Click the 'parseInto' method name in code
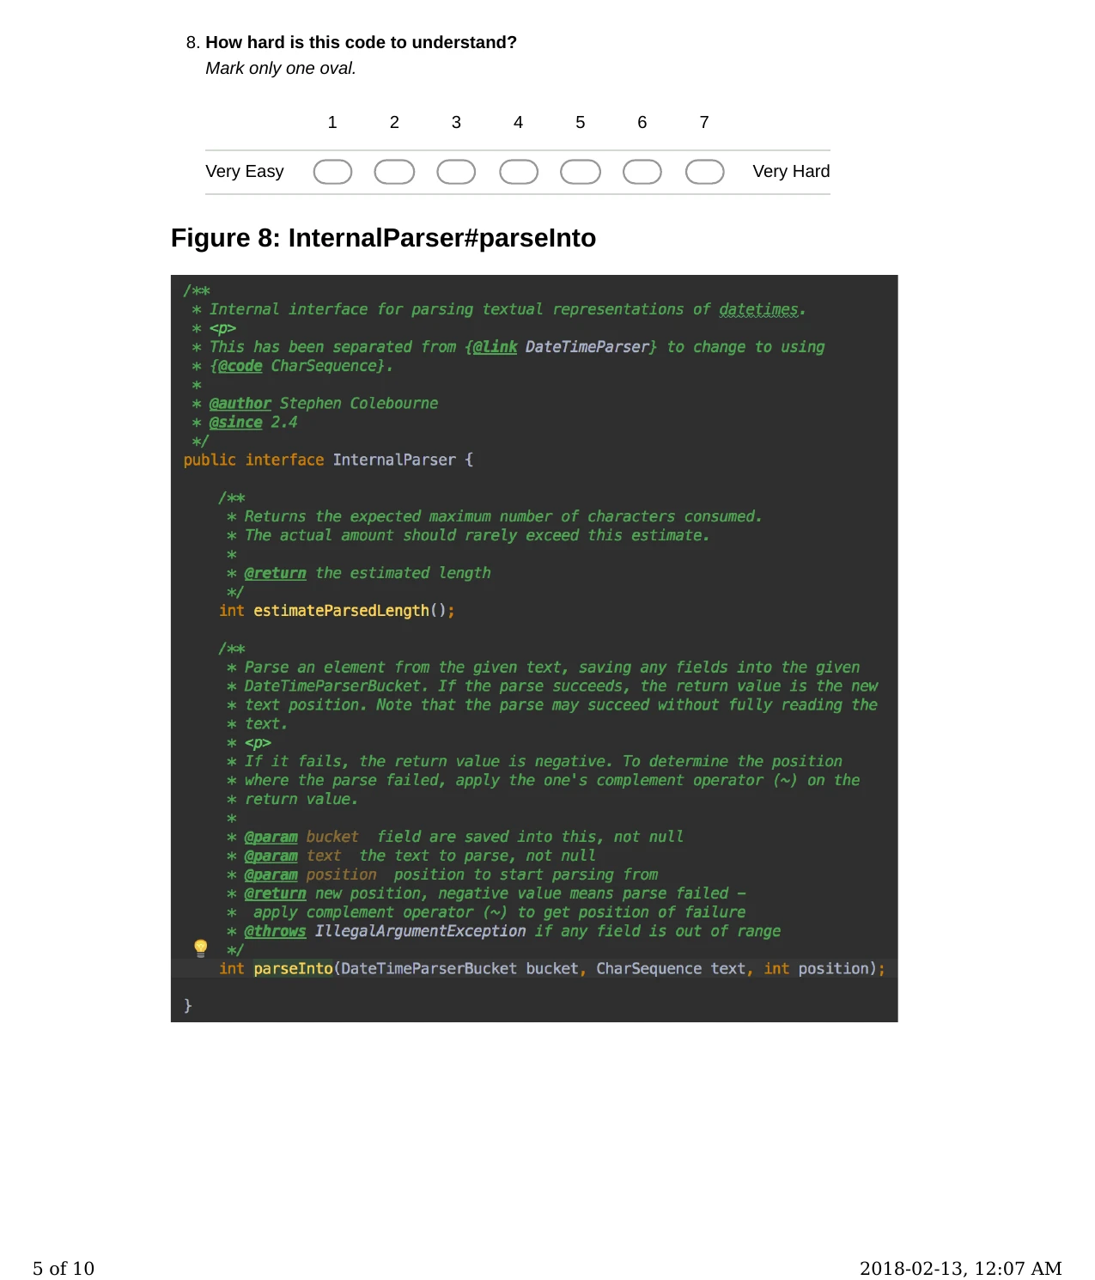The height and width of the screenshot is (1280, 1095). [293, 968]
